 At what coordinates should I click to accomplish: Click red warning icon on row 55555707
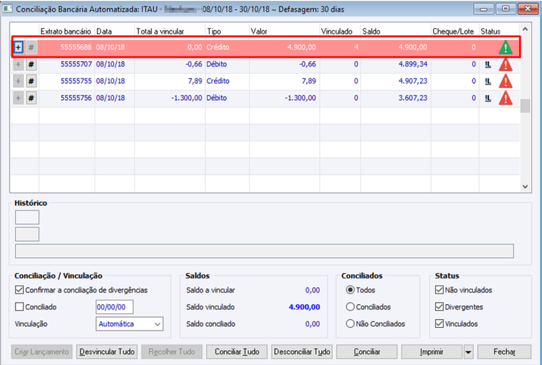(x=505, y=64)
